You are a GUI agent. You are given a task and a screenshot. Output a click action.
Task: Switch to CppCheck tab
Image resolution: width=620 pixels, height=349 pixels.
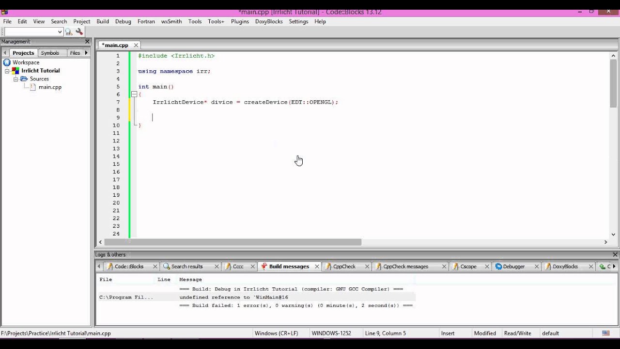click(344, 267)
